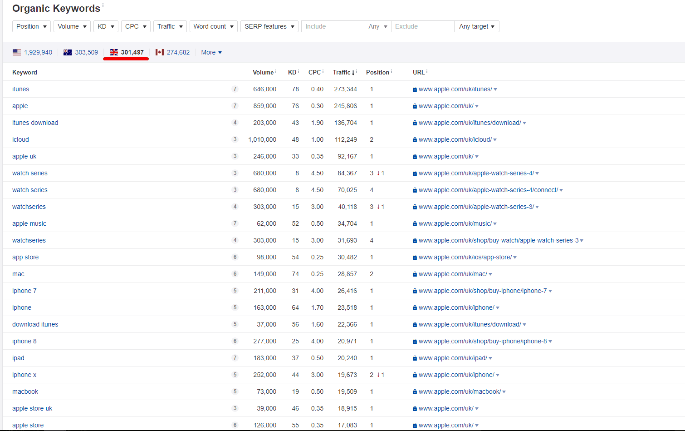
Task: Expand the URL options for the icloud row
Action: tap(496, 139)
